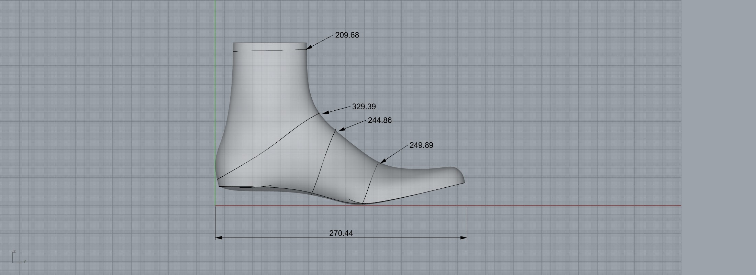Viewport: 756px width, 275px height.
Task: Select the 270.44 length dimension text
Action: point(341,233)
